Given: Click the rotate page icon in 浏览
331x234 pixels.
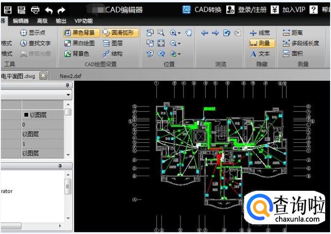Looking at the screenshot, I should click(227, 33).
